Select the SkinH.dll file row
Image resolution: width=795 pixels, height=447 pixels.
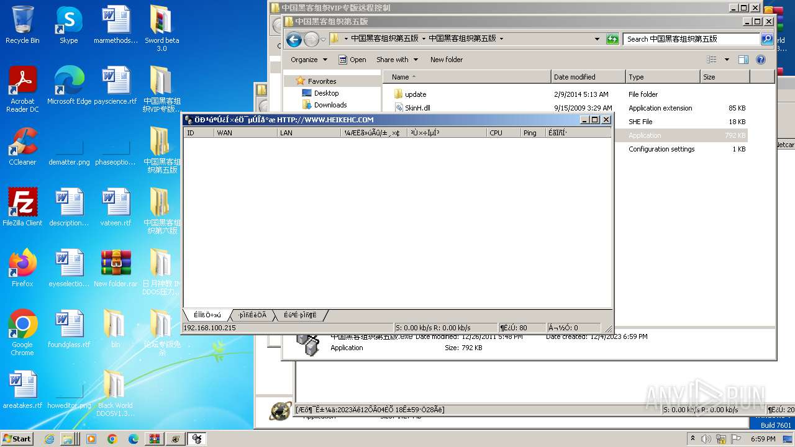(x=565, y=108)
